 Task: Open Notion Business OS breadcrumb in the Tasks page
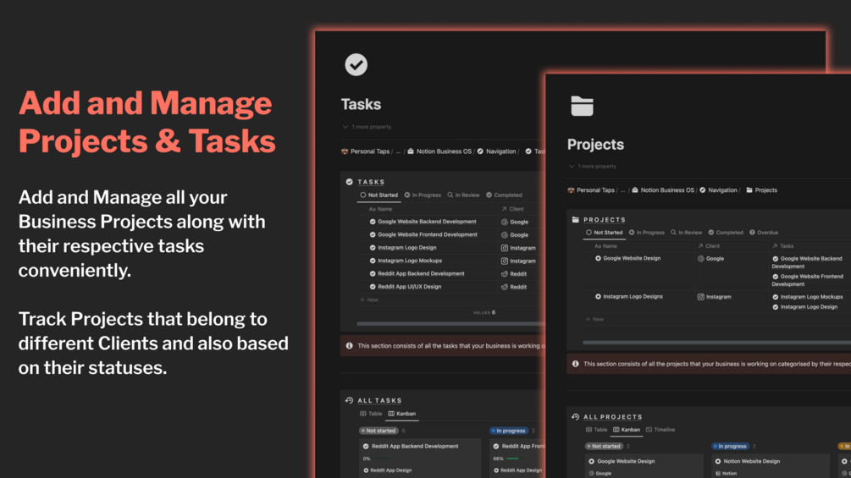[x=439, y=151]
